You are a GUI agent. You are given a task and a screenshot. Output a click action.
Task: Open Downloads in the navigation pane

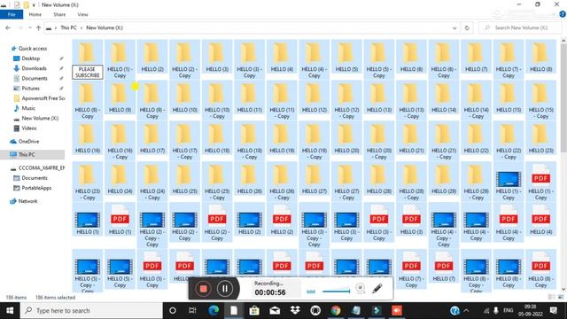pos(34,68)
